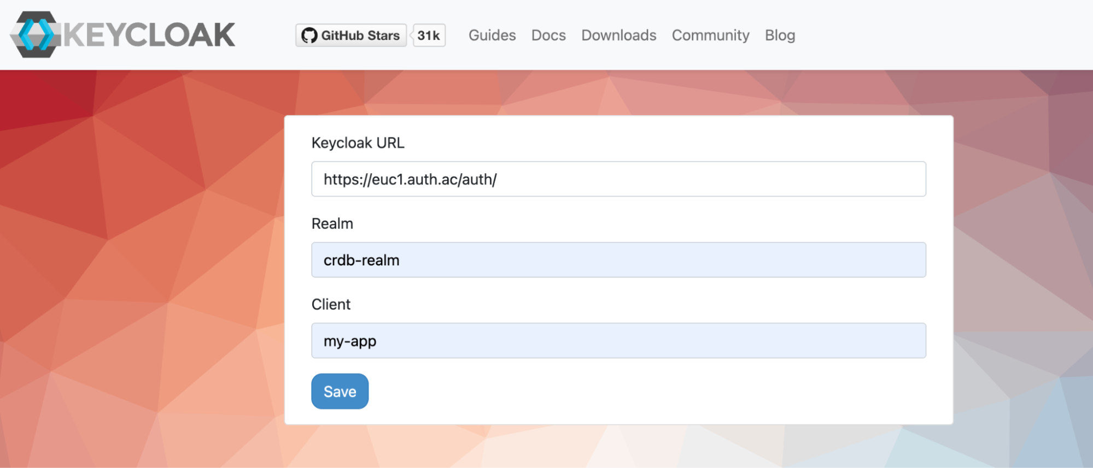Open the Guides menu item

[492, 35]
